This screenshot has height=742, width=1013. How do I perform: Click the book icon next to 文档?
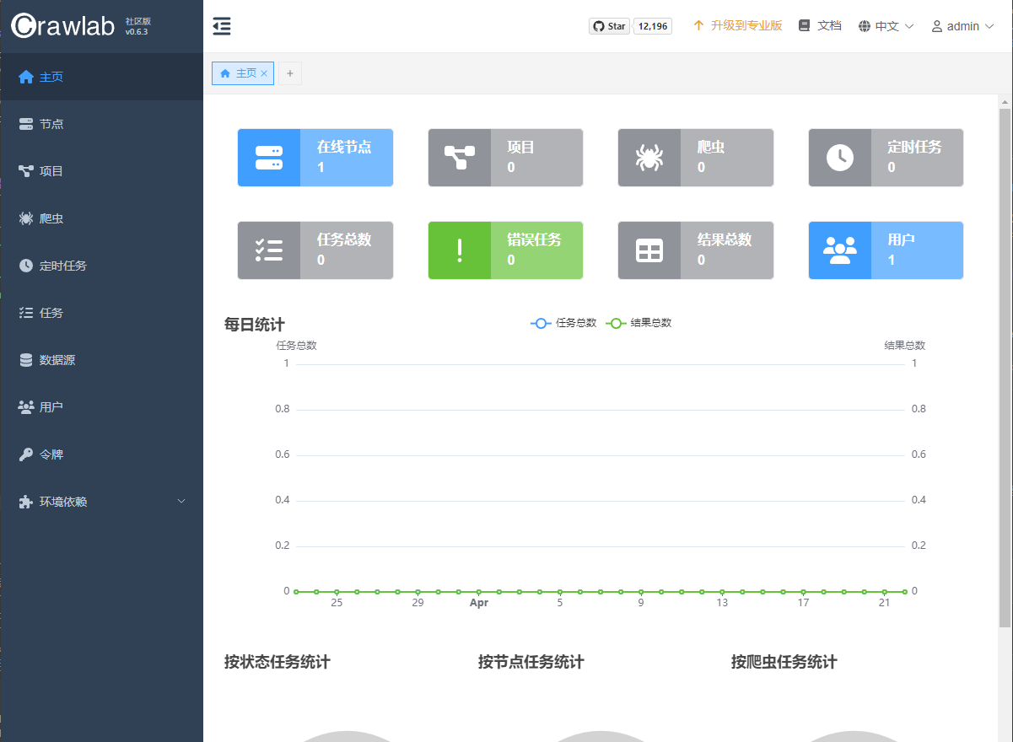pyautogui.click(x=805, y=25)
